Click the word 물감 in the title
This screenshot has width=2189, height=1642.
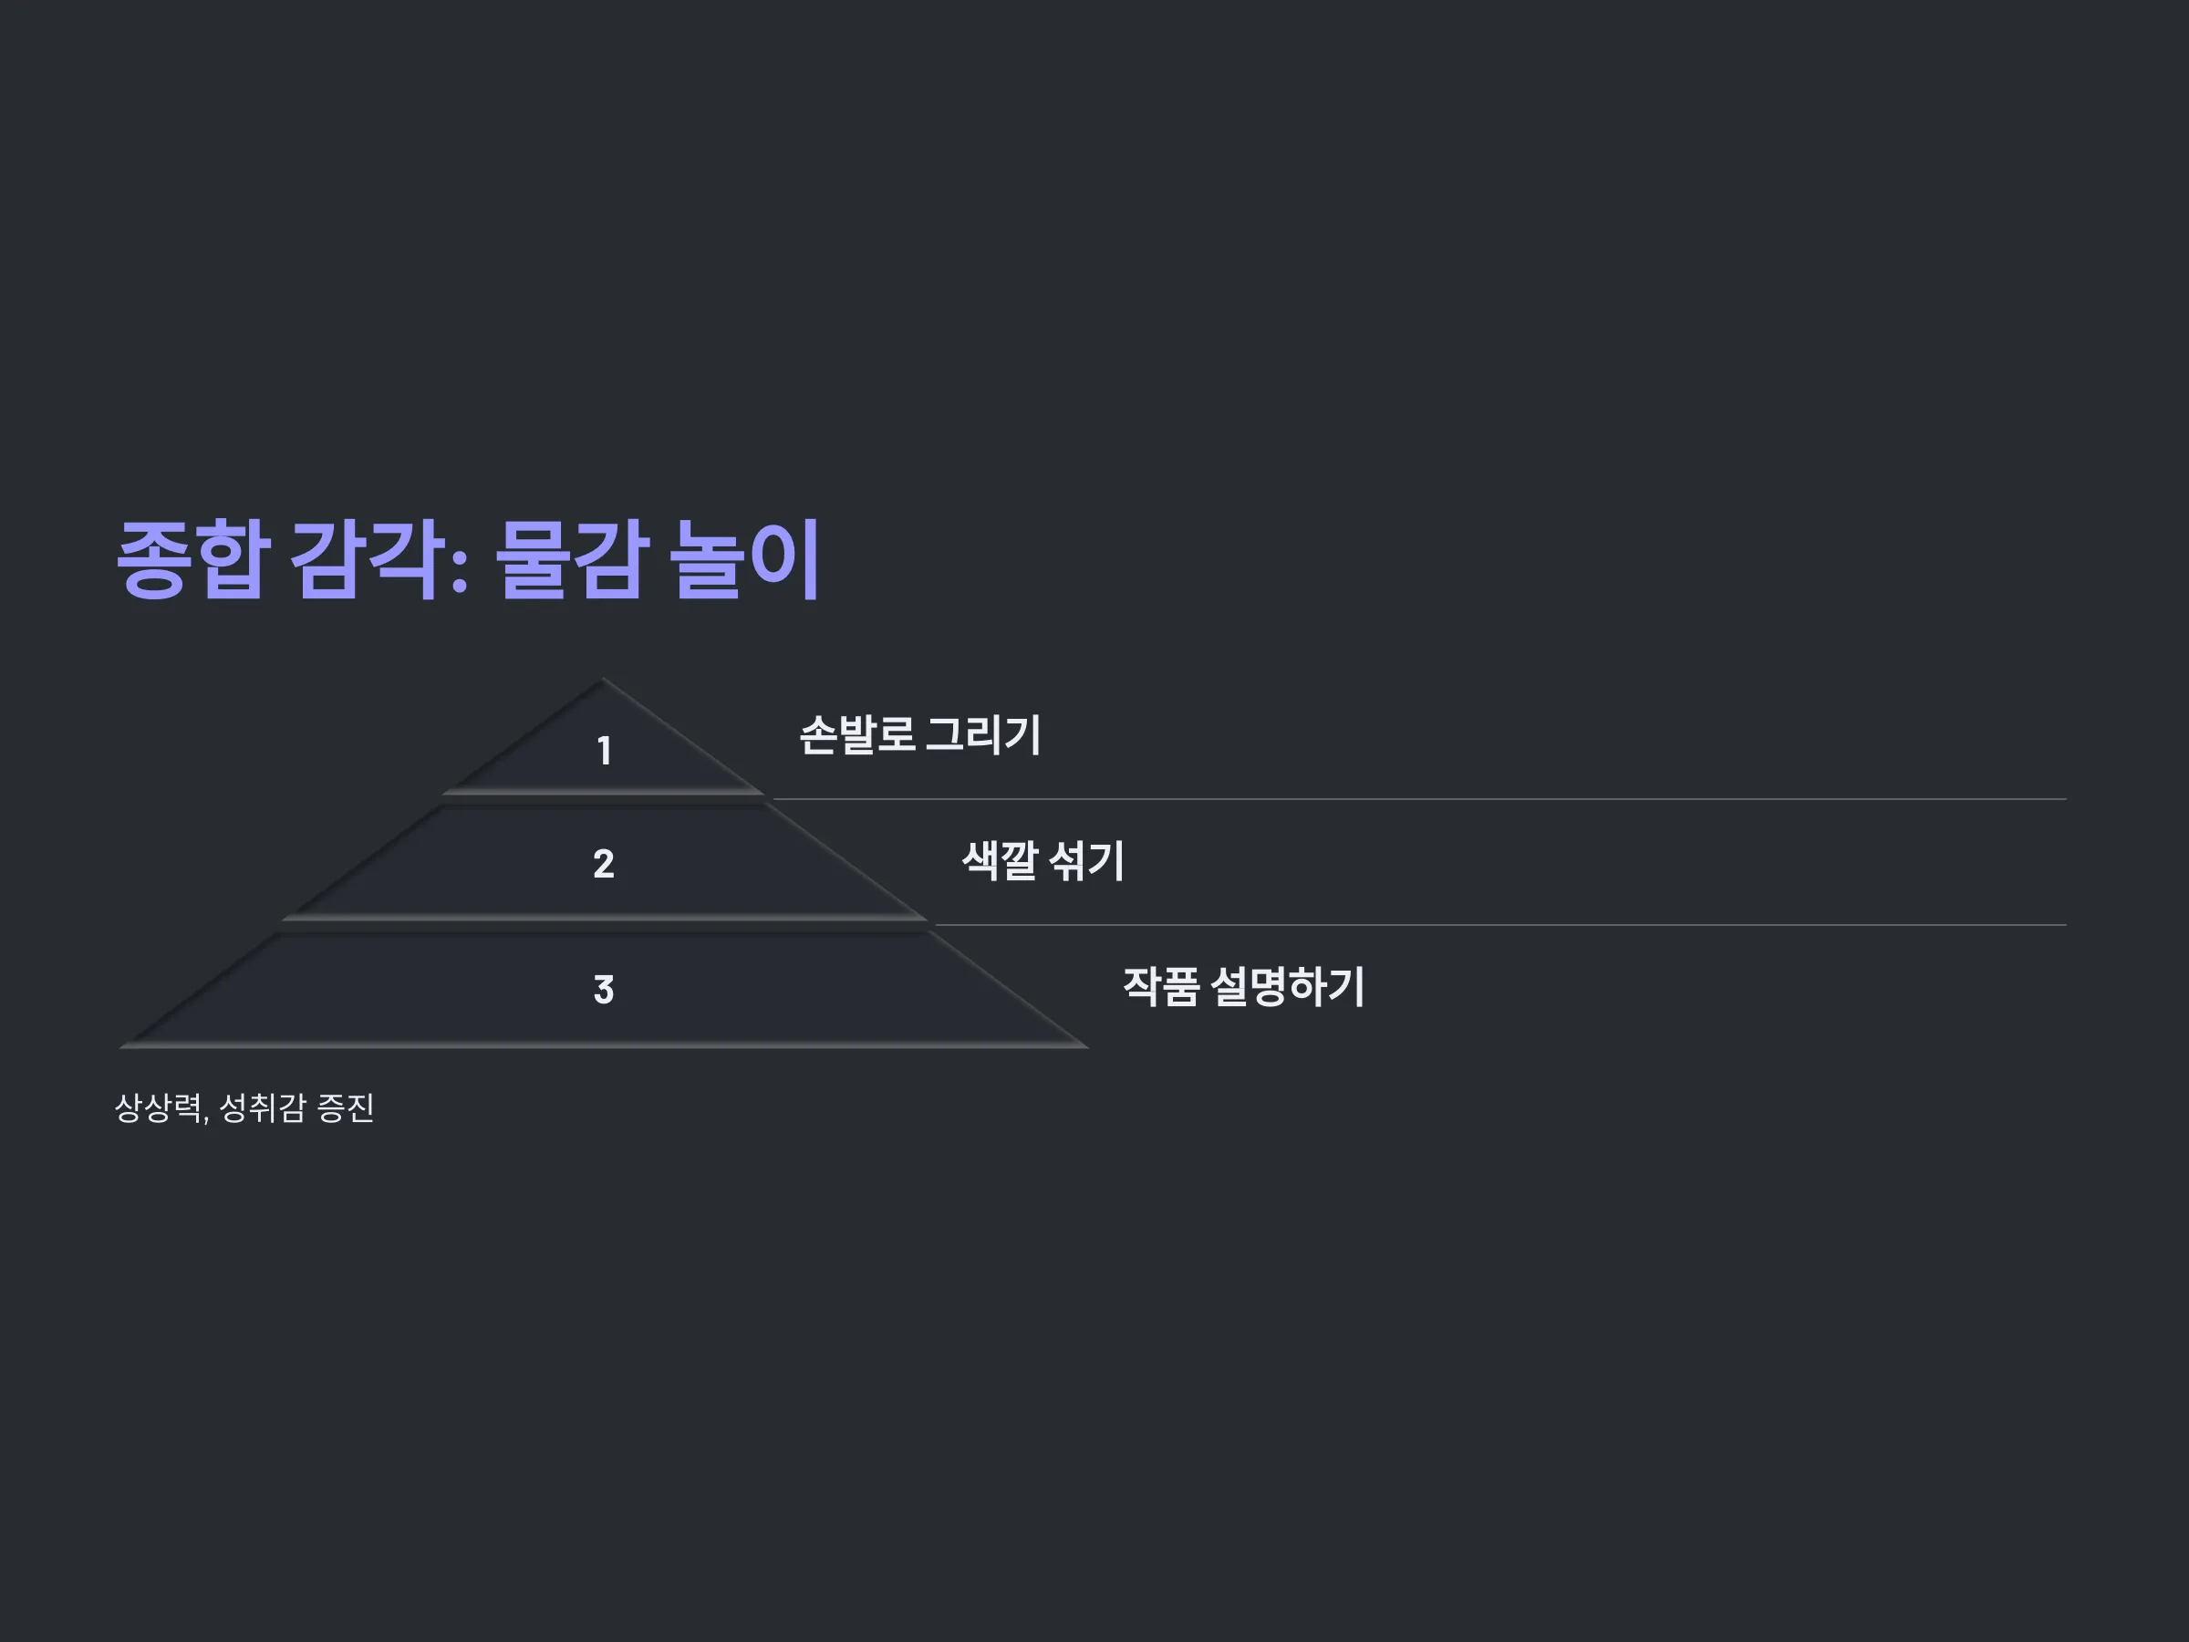[571, 559]
